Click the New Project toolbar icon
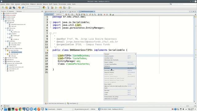Image resolution: width=197 pixels, height=111 pixels. tap(6, 8)
